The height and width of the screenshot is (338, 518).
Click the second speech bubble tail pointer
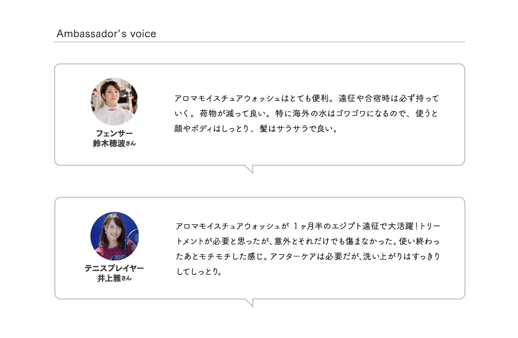tap(250, 303)
